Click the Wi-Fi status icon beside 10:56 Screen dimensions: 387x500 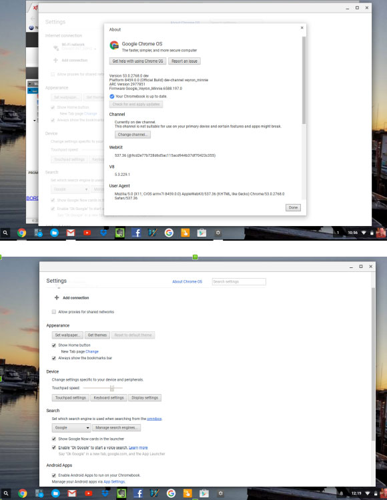pos(364,233)
